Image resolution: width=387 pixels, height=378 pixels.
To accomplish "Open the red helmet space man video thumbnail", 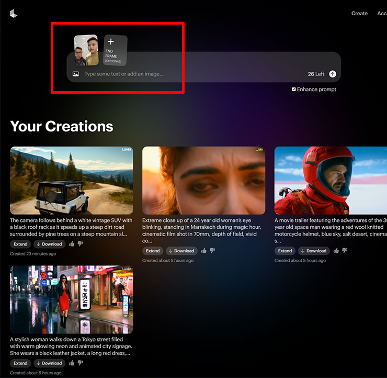I will pyautogui.click(x=331, y=181).
